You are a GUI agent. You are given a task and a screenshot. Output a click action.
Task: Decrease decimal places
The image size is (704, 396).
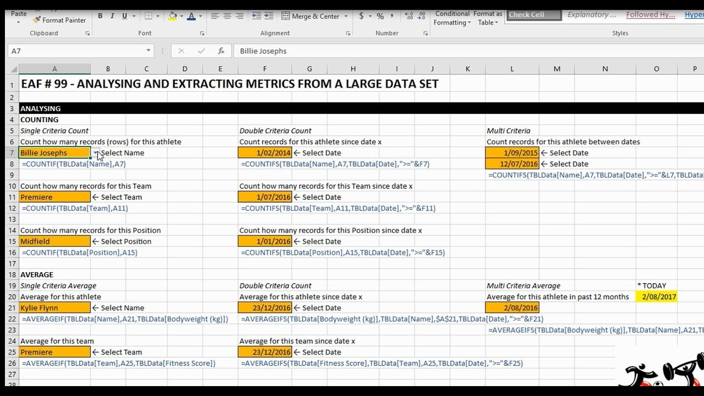422,16
